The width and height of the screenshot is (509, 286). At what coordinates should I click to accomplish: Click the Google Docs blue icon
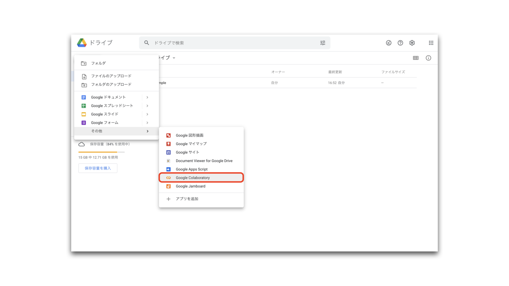pos(84,97)
